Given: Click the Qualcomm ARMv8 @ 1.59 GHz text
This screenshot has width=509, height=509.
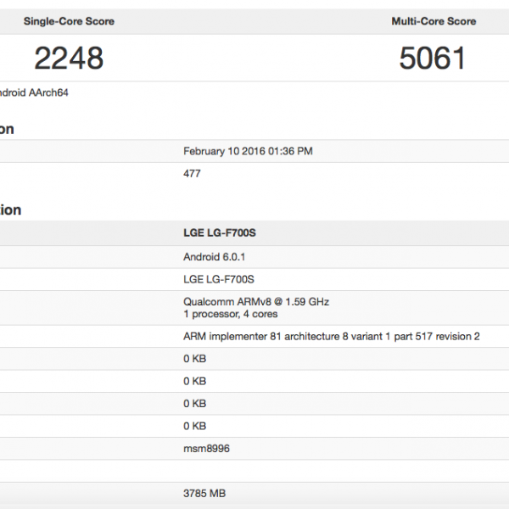Looking at the screenshot, I should pyautogui.click(x=256, y=301).
